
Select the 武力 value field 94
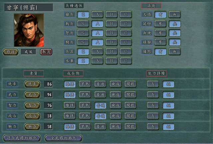tap(48, 95)
